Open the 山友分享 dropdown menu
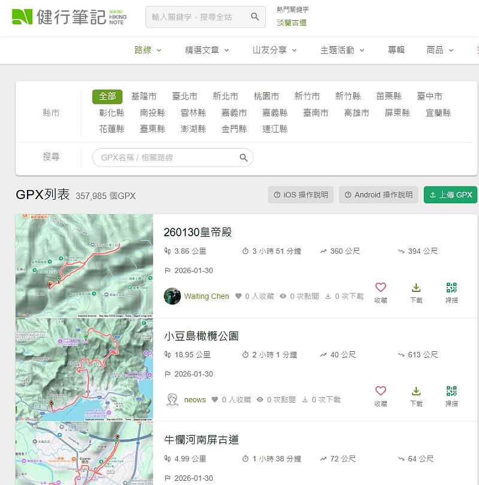 274,50
